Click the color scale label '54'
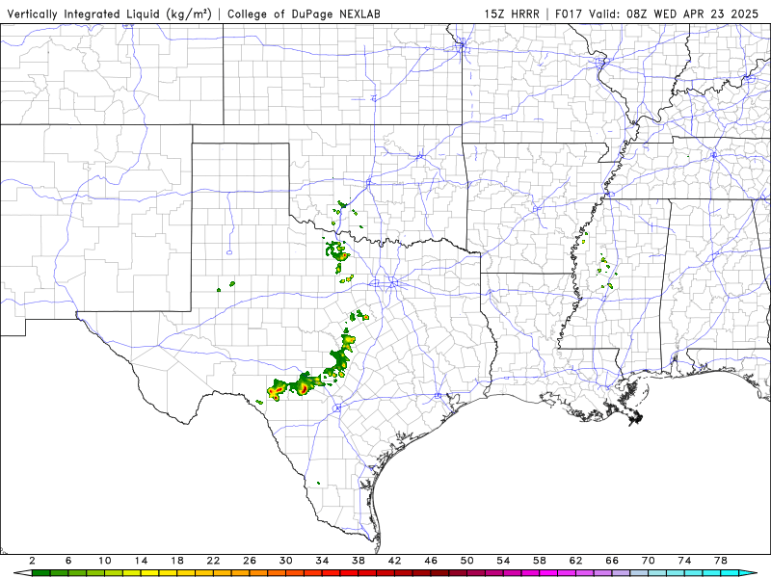771x578 pixels. point(503,561)
